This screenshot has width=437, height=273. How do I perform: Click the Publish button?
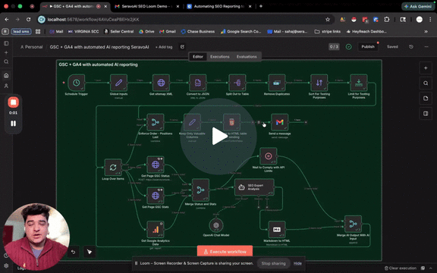368,47
